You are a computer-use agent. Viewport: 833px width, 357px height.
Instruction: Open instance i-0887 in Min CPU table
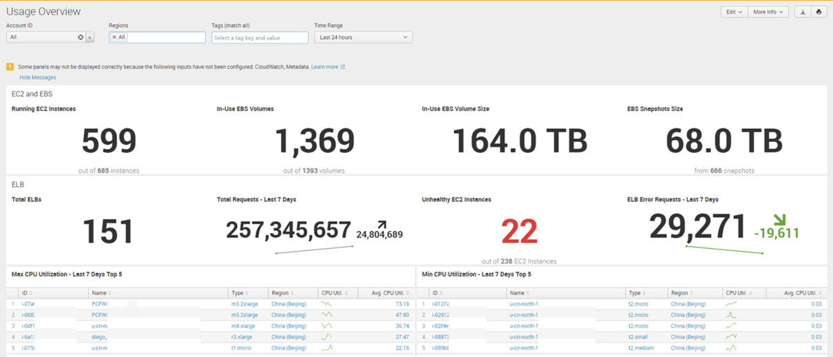point(441,337)
